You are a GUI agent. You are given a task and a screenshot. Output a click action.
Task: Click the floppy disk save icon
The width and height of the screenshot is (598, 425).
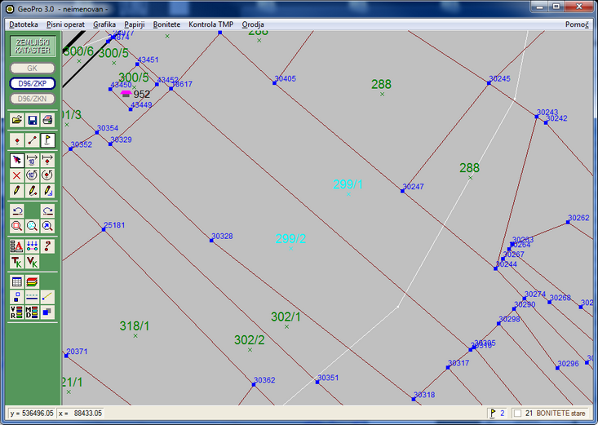point(32,120)
